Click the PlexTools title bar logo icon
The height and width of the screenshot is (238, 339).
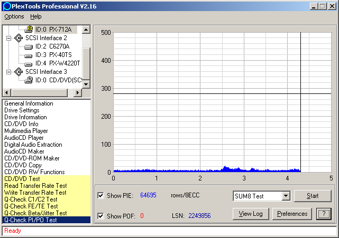[7, 6]
